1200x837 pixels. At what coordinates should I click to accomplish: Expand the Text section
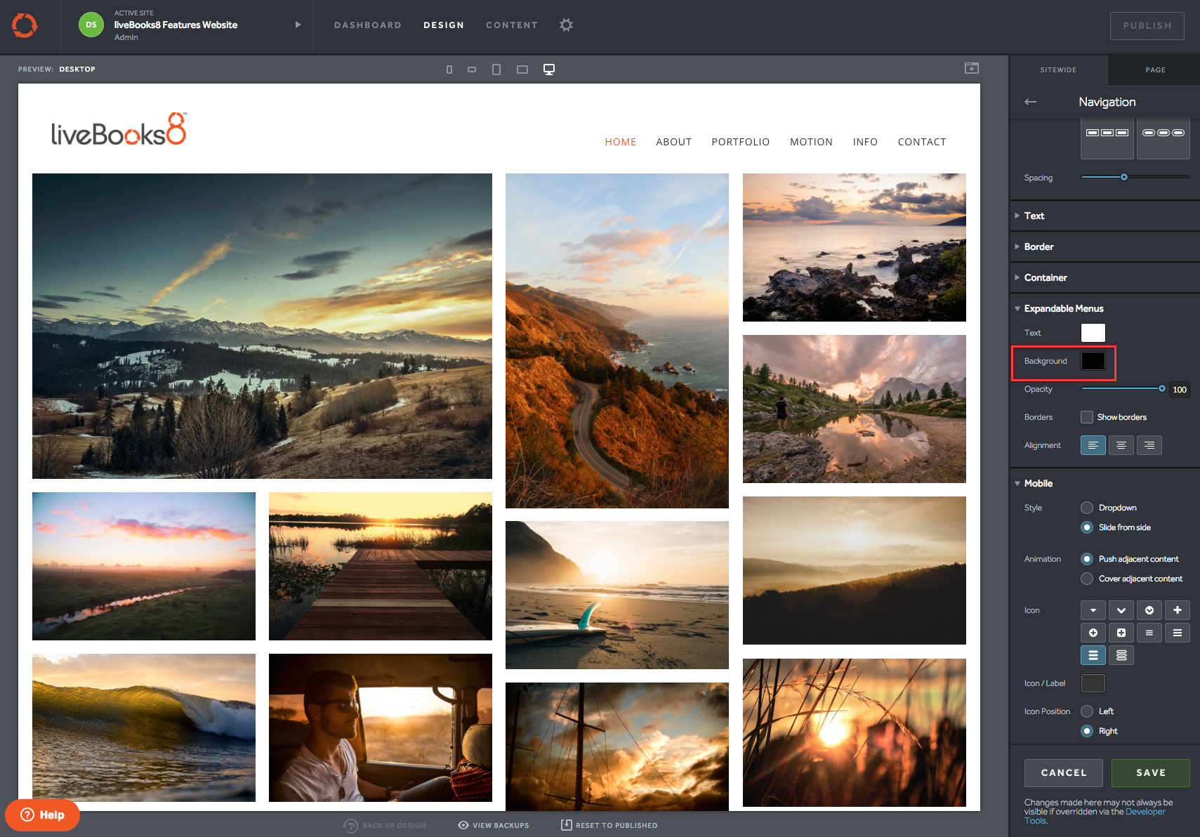[1034, 216]
